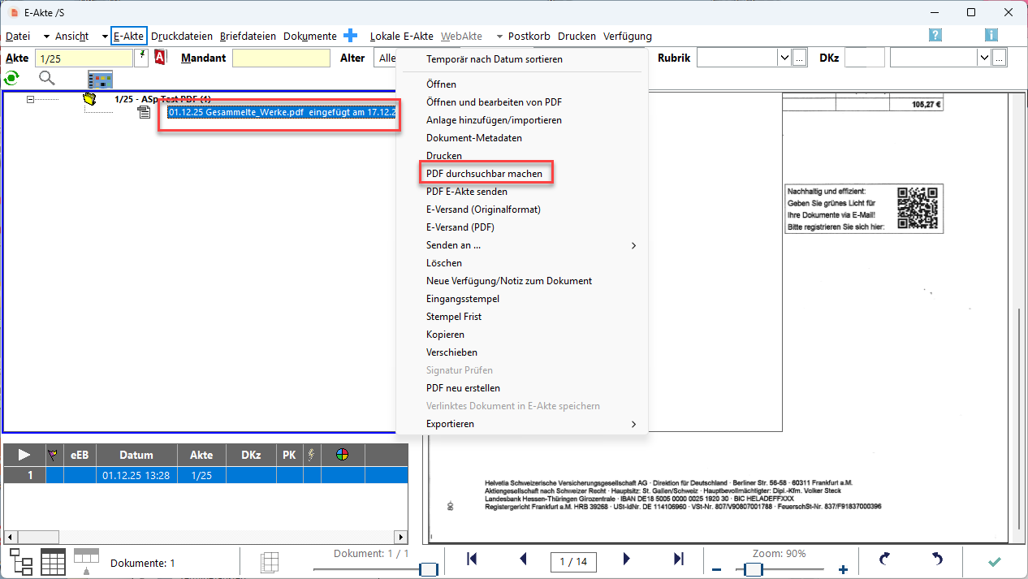Collapse the 1/25 ASp Test PDF node
This screenshot has width=1028, height=579.
(30, 99)
